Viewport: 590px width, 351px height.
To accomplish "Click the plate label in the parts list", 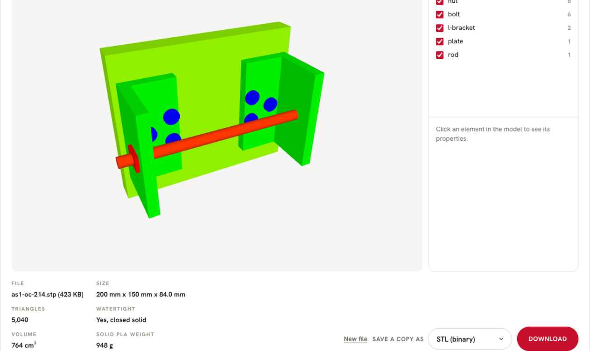I will pyautogui.click(x=455, y=41).
